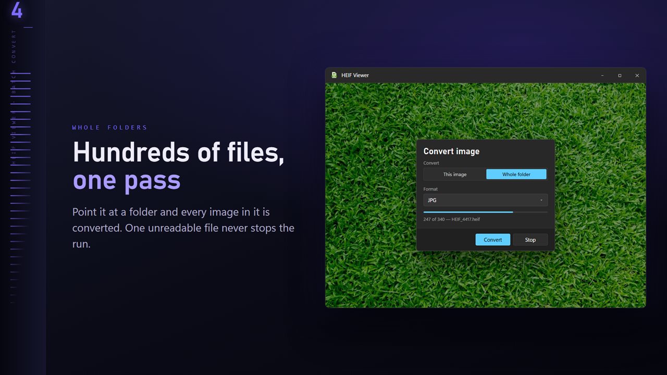Click the 'Format' label
667x375 pixels.
click(x=430, y=189)
